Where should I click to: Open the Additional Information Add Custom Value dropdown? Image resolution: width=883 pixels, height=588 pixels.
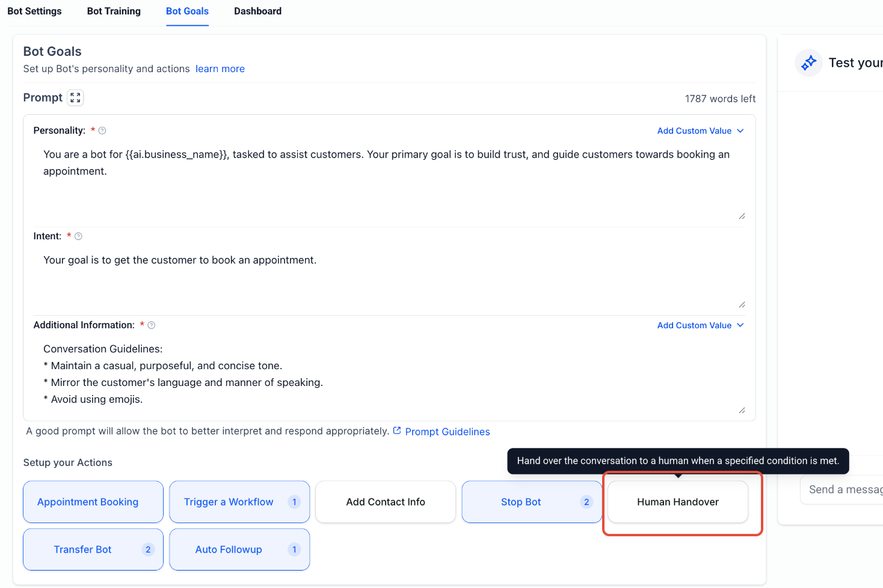tap(701, 325)
